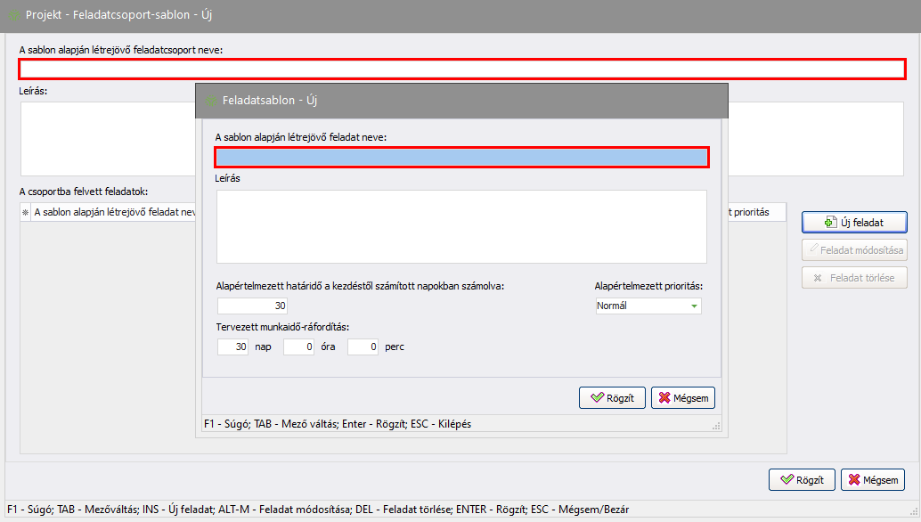Click Mégsem at the bottom of the Projekt window
Image resolution: width=921 pixels, height=522 pixels.
click(873, 479)
